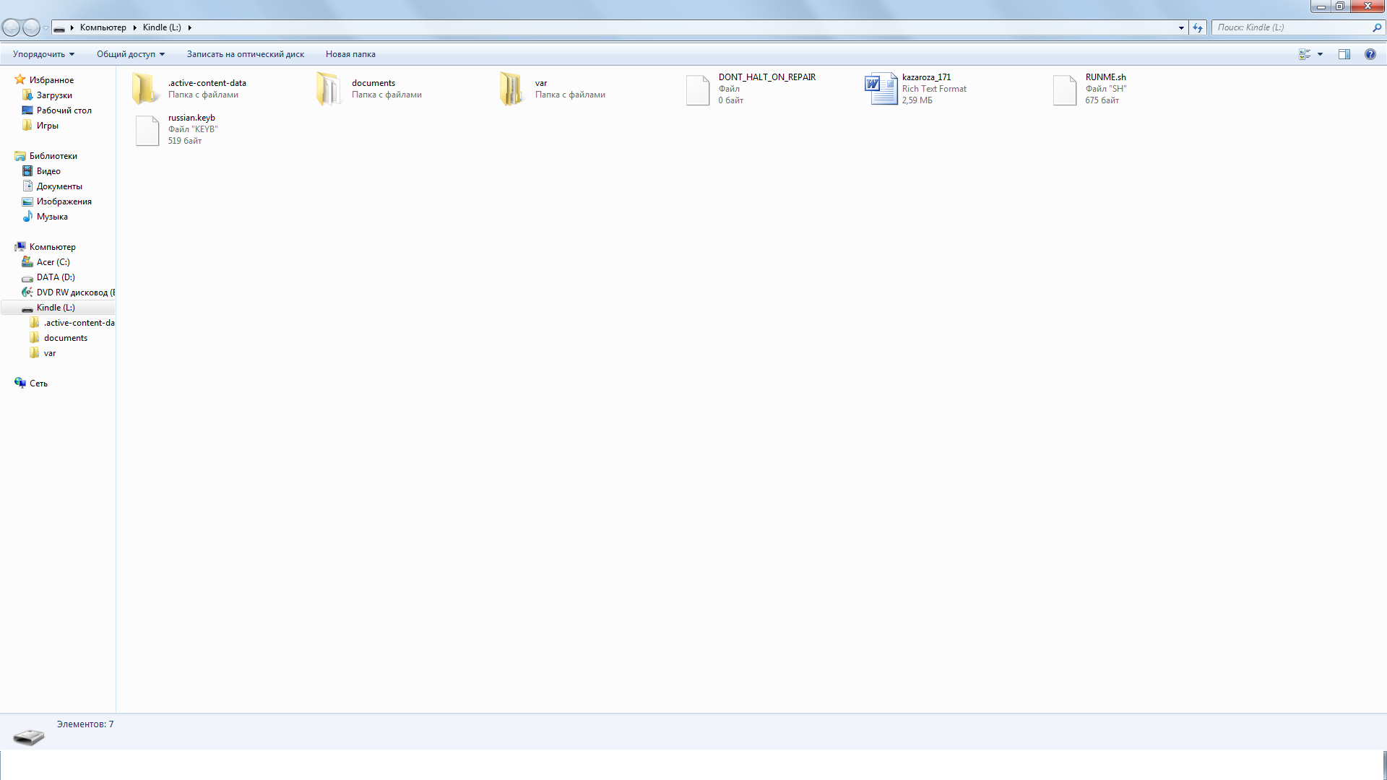This screenshot has width=1387, height=780.
Task: Open Игры in the navigation pane
Action: click(48, 126)
